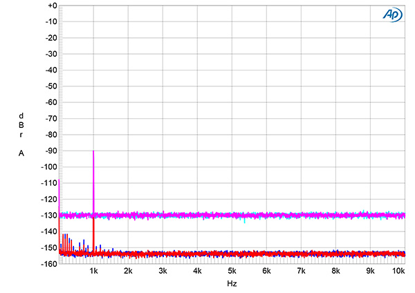
Task: Click the '-90' label on the vertical axis
Action: pyautogui.click(x=51, y=151)
